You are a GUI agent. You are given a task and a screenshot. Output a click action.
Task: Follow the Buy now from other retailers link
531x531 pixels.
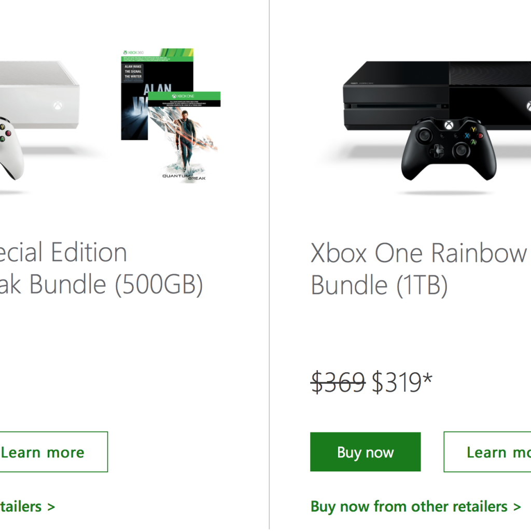tap(415, 506)
